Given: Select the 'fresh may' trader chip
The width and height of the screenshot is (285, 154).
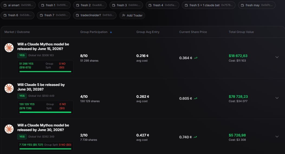Looking at the screenshot, I should (x=257, y=5).
